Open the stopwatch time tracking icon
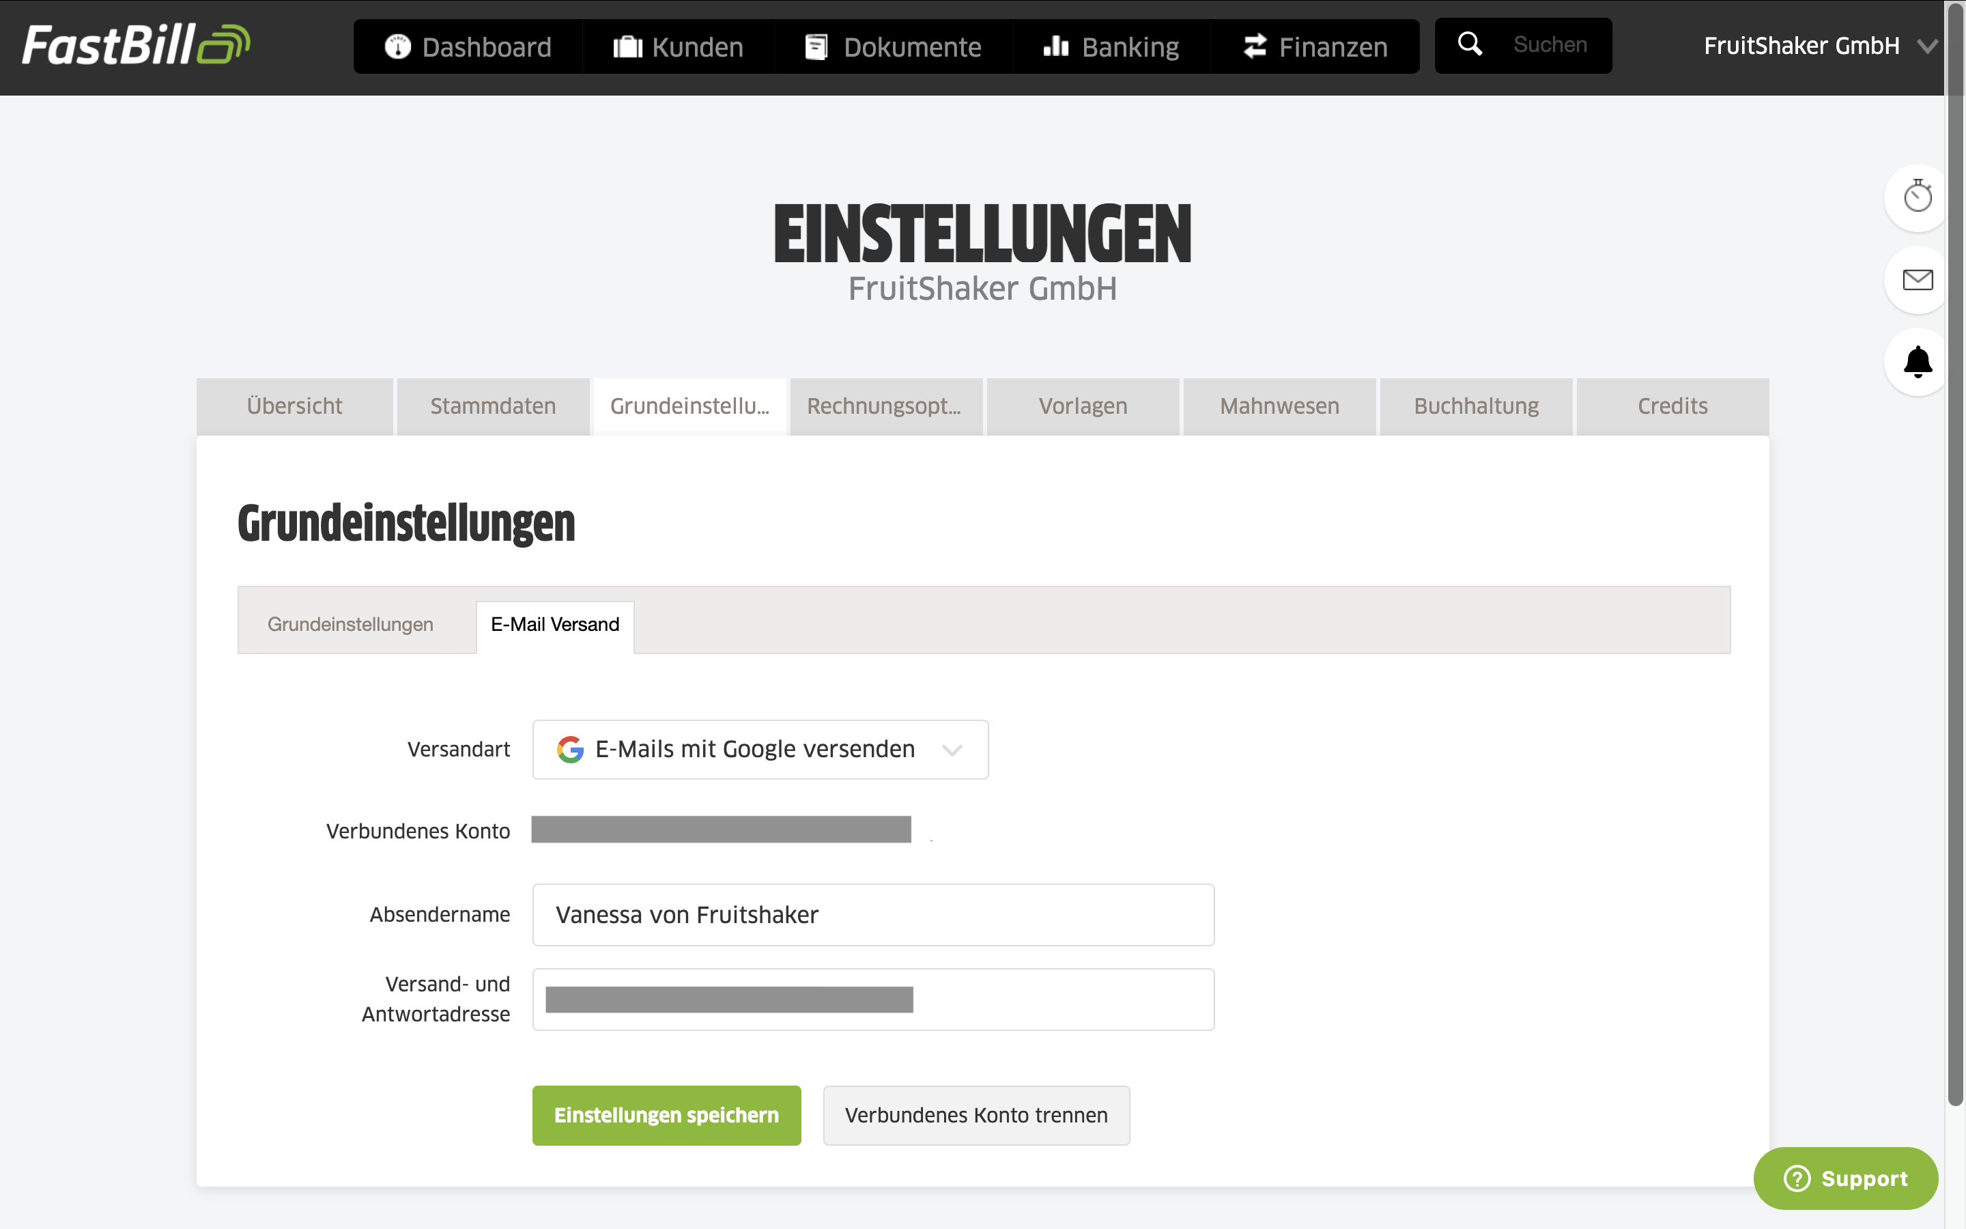Screen dimensions: 1966x1229 [x=1918, y=197]
